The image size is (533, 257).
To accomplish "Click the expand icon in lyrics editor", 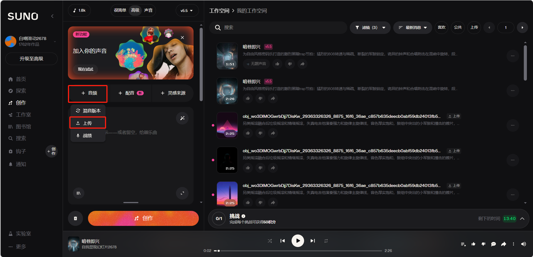I will click(x=182, y=193).
